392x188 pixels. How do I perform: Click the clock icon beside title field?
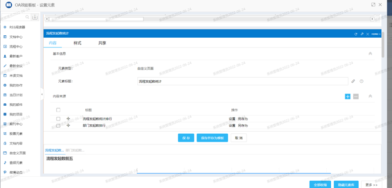[361, 81]
